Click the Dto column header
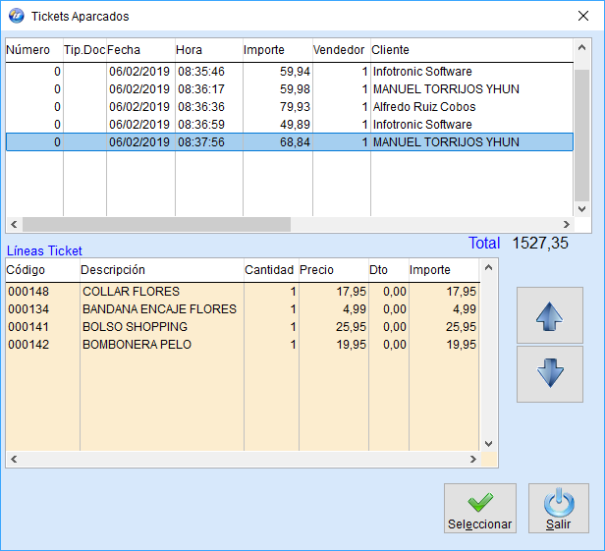 pyautogui.click(x=389, y=270)
